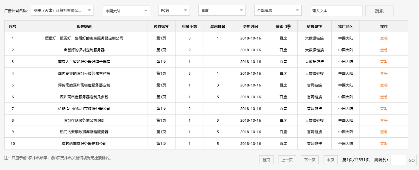Image resolution: width=419 pixels, height=170 pixels.
Task: Click the 长关键词 column header
Action: tap(84, 26)
